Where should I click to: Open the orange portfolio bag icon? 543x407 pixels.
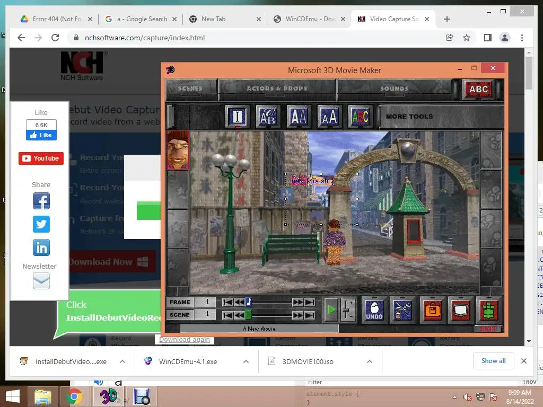point(432,309)
